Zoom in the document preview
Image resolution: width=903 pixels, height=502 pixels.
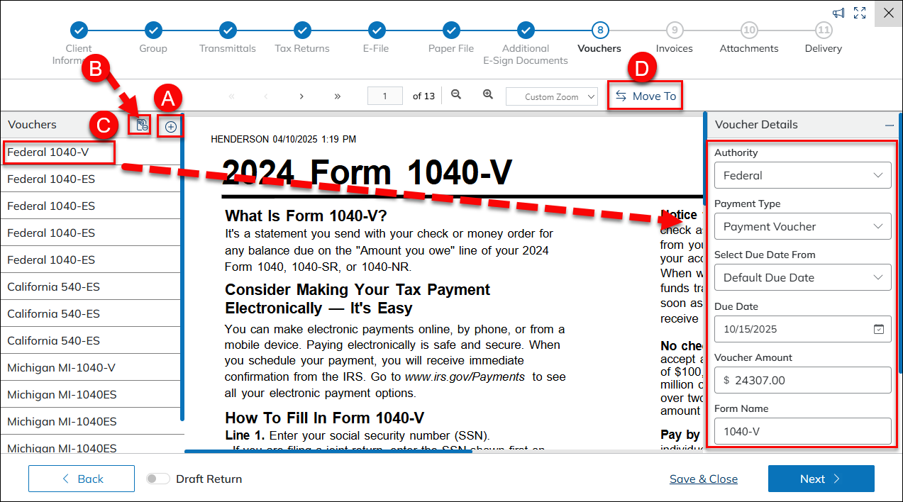488,95
